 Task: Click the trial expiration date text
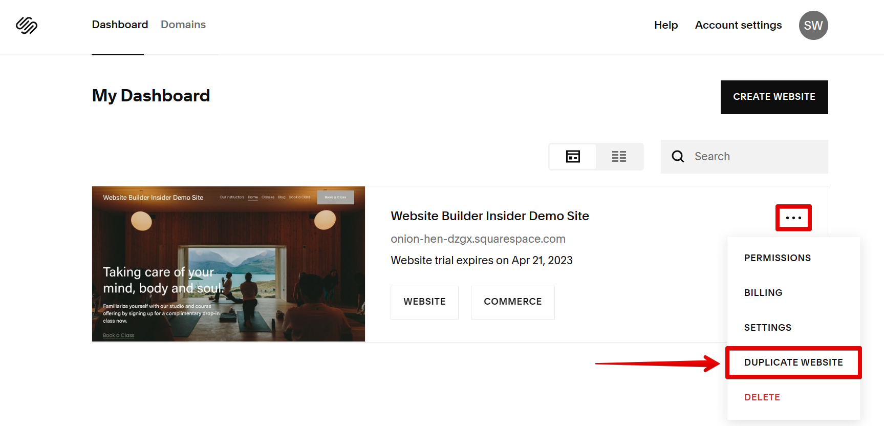click(482, 261)
